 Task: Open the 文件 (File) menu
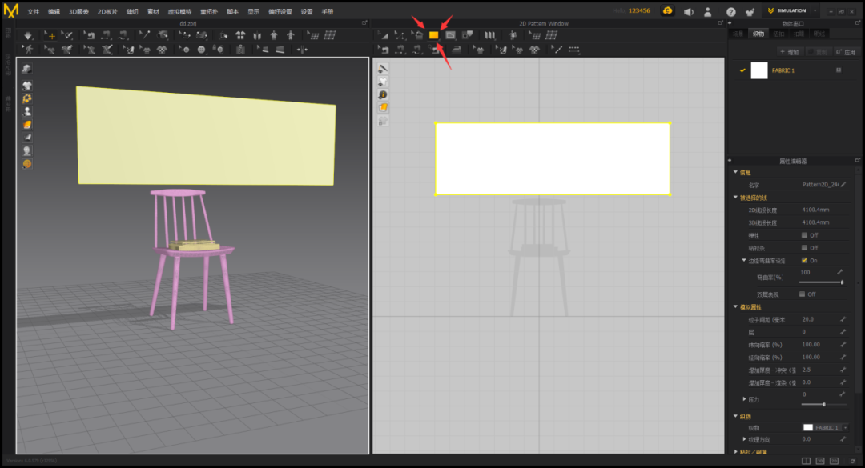click(x=33, y=12)
